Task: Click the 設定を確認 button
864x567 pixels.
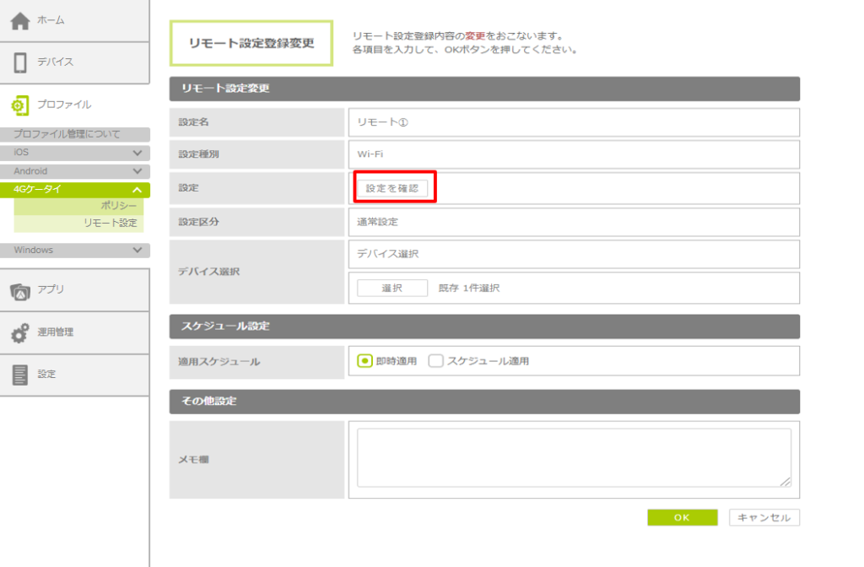Action: [x=392, y=189]
